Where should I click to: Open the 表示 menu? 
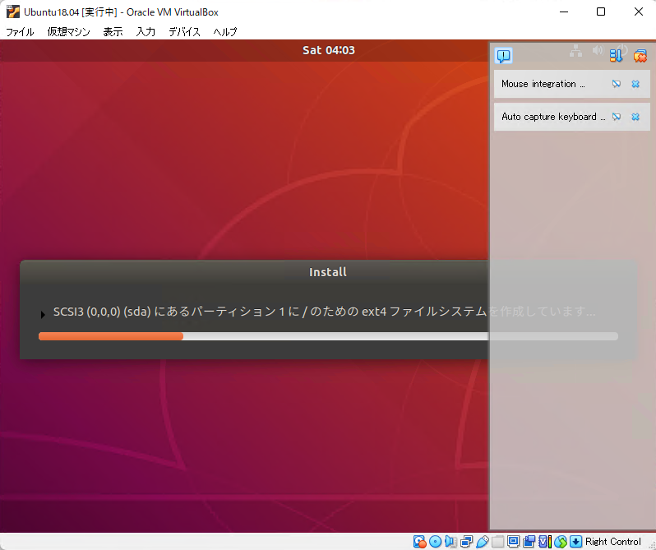(113, 32)
